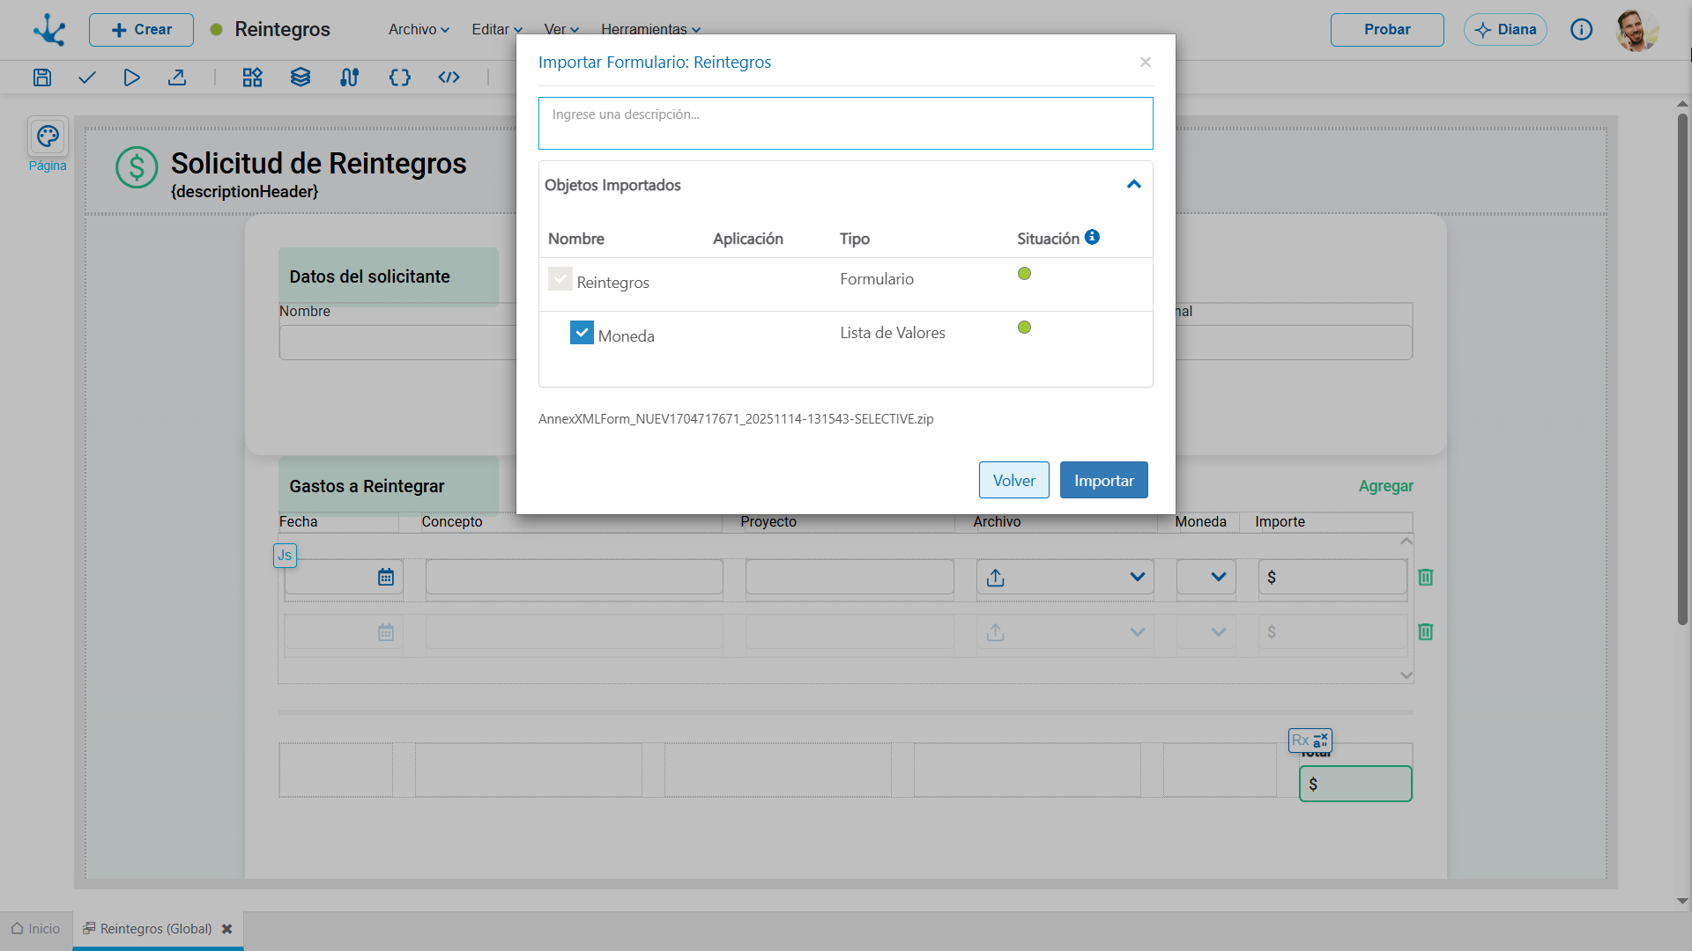Click the play run icon in toolbar
The image size is (1692, 951).
(x=131, y=77)
